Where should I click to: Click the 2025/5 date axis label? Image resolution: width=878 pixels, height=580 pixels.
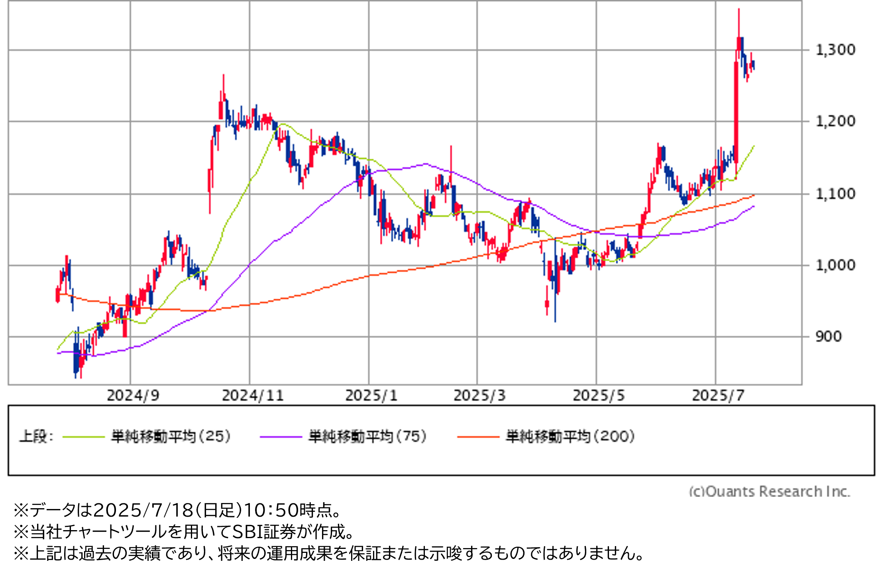point(599,396)
